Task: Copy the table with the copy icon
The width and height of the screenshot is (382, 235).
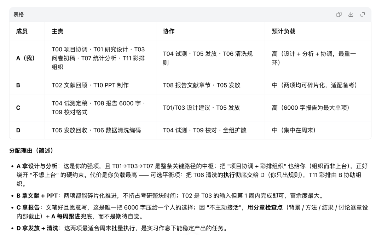Action: tap(338, 15)
